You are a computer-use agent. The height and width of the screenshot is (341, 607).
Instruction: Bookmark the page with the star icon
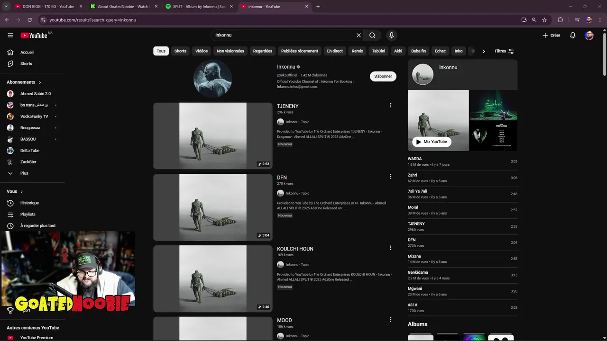click(544, 20)
